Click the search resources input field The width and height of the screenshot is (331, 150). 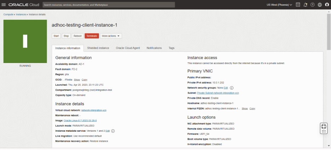coord(109,5)
